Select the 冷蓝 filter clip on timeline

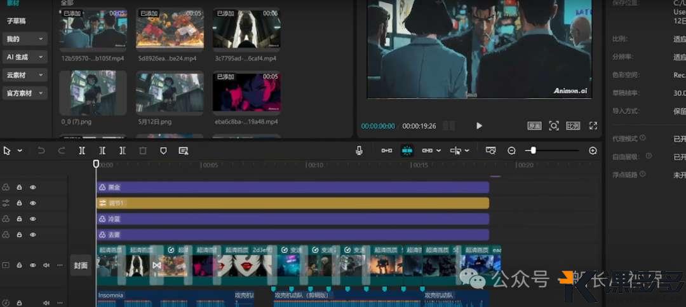[x=293, y=219]
